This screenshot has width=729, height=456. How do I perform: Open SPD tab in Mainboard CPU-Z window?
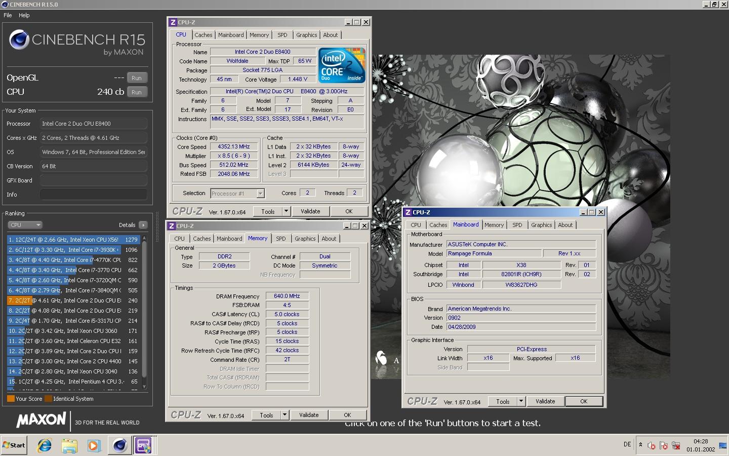517,225
